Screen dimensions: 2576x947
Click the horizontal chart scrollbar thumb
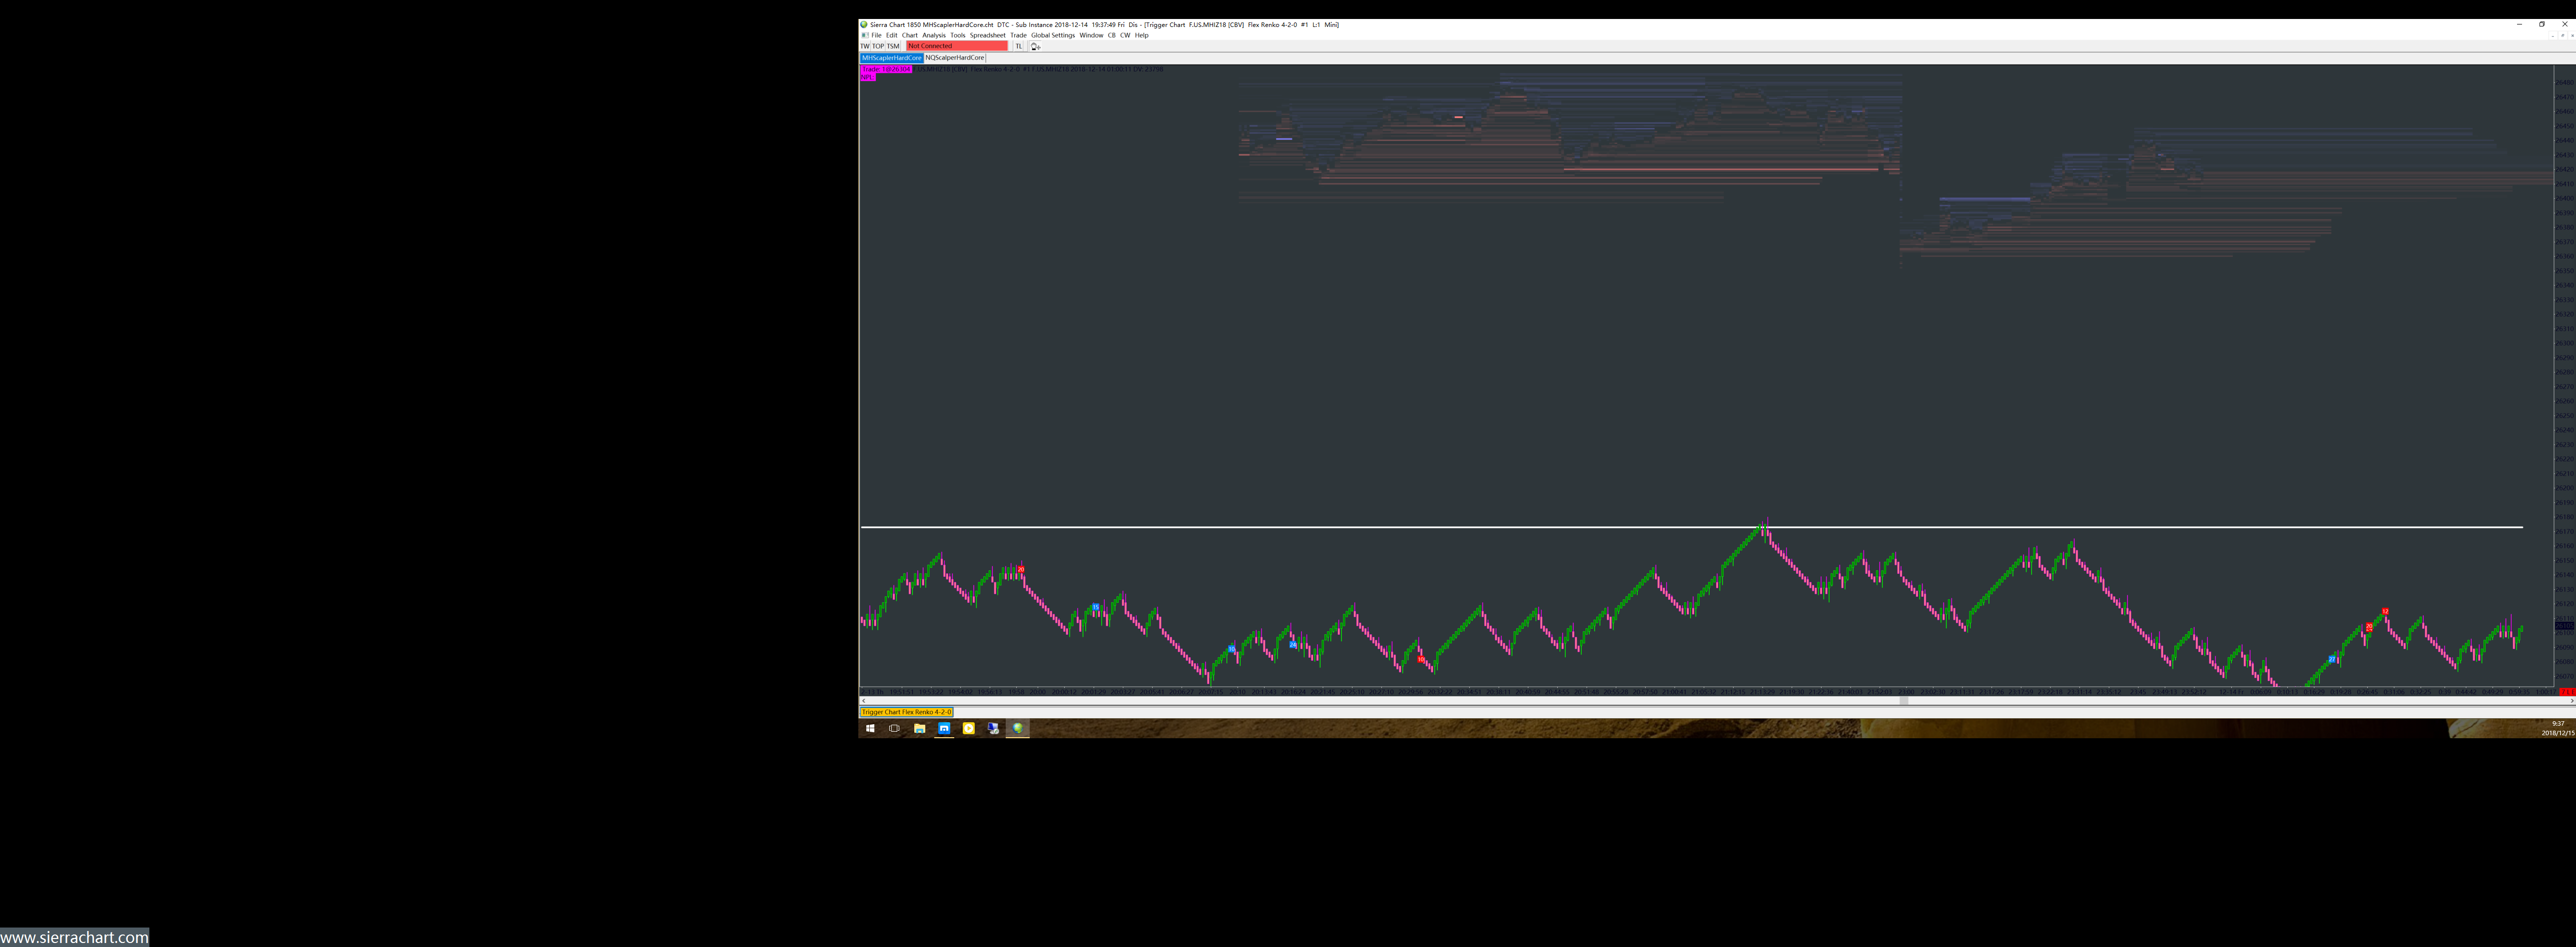1903,701
